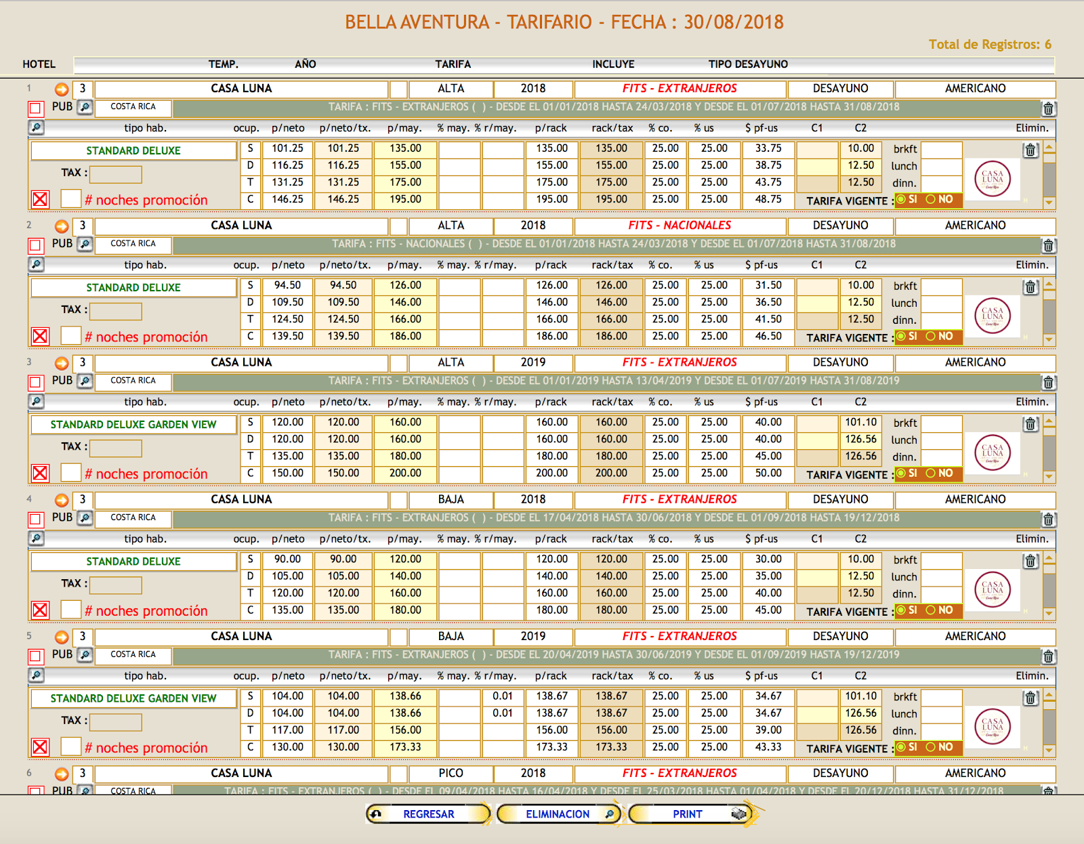Image resolution: width=1084 pixels, height=844 pixels.
Task: Click the magnifier beside 'tipo hab.' in record 5
Action: [x=37, y=675]
